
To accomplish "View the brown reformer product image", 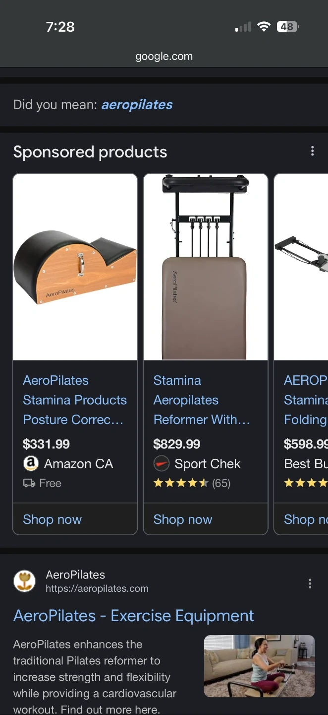I will click(x=205, y=267).
